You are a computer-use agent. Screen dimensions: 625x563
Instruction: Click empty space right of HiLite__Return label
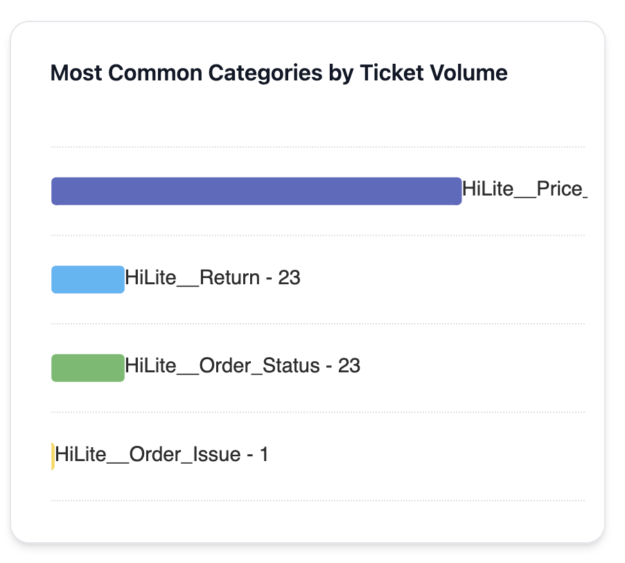(x=443, y=279)
